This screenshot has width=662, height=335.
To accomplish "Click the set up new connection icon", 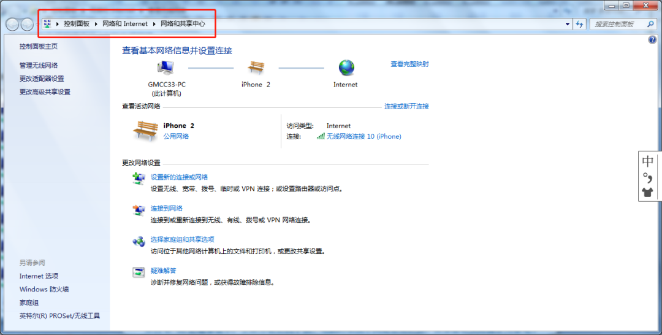I will point(139,179).
